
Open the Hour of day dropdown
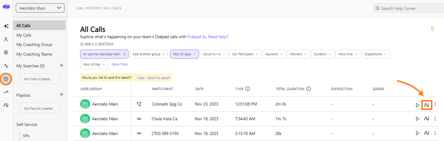tap(94, 64)
